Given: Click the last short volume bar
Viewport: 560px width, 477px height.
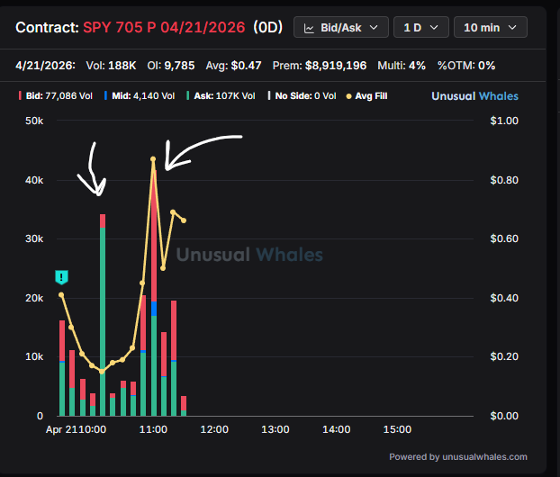Looking at the screenshot, I should pyautogui.click(x=184, y=406).
